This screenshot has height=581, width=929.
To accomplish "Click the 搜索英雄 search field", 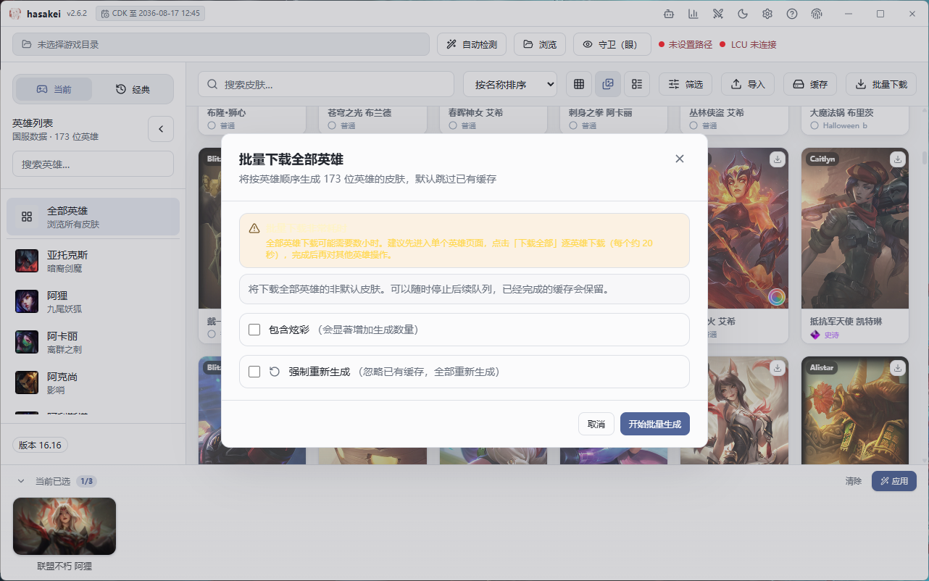I will click(x=93, y=164).
